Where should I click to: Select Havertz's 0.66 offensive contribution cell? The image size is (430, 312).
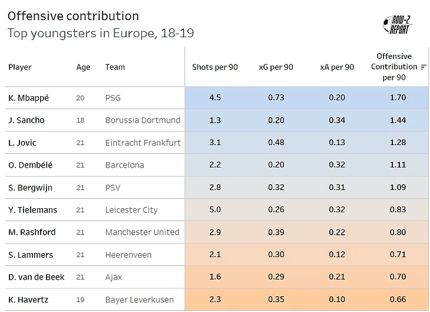click(x=398, y=300)
